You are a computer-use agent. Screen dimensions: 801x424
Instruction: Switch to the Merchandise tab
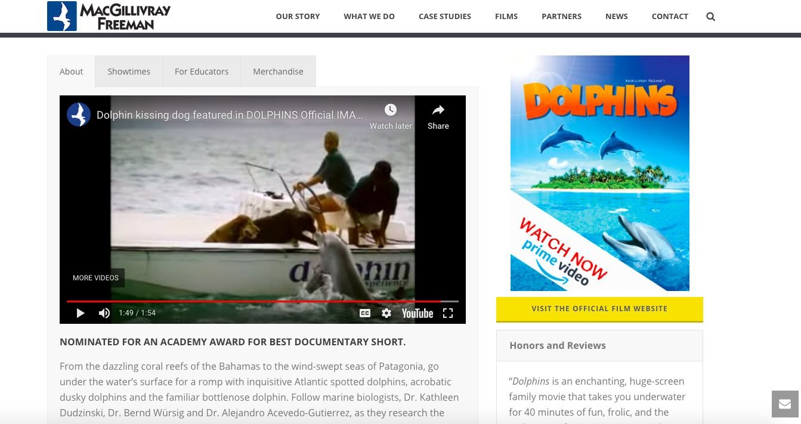278,72
